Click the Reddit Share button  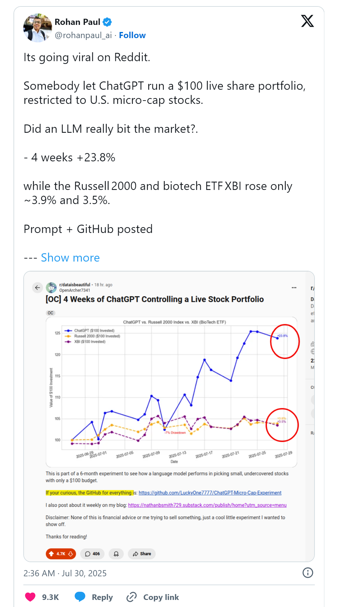[x=142, y=554]
